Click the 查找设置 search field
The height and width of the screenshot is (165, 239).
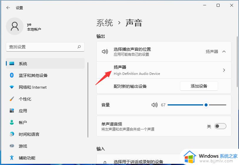(x=45, y=47)
